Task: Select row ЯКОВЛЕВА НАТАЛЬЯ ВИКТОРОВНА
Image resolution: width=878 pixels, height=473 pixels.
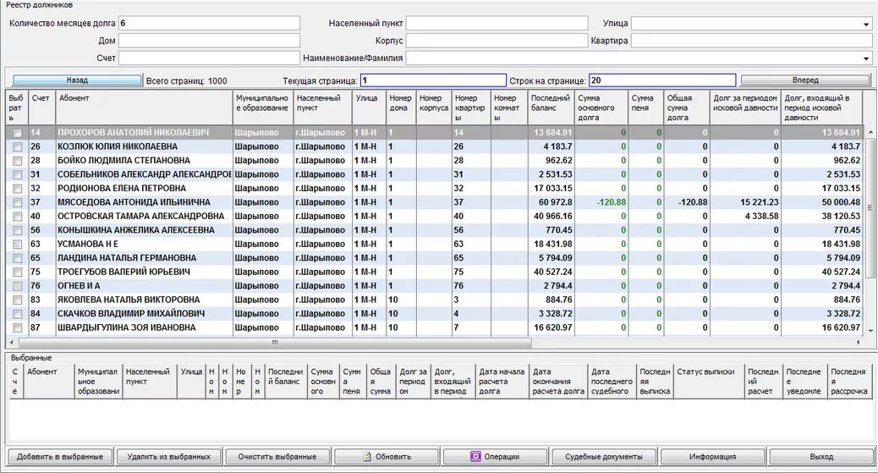Action: 435,300
